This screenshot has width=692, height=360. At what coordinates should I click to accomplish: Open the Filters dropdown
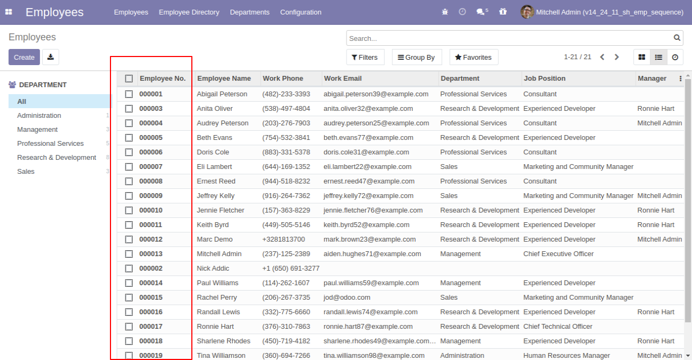coord(365,57)
